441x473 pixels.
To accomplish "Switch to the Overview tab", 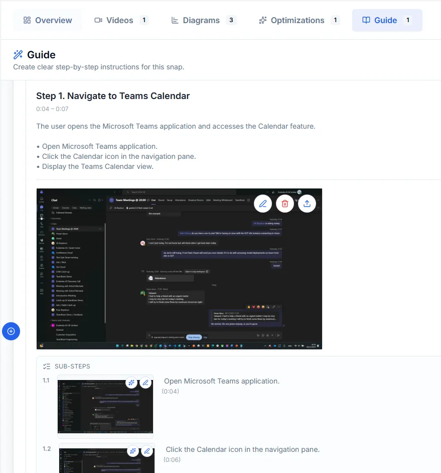I will tap(48, 20).
